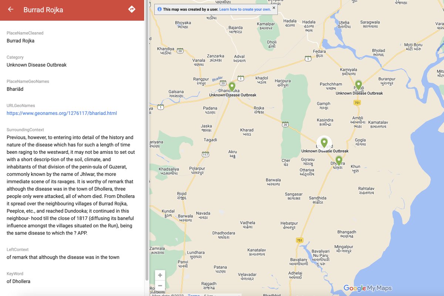Click the Kamiyala label on map

349,72
